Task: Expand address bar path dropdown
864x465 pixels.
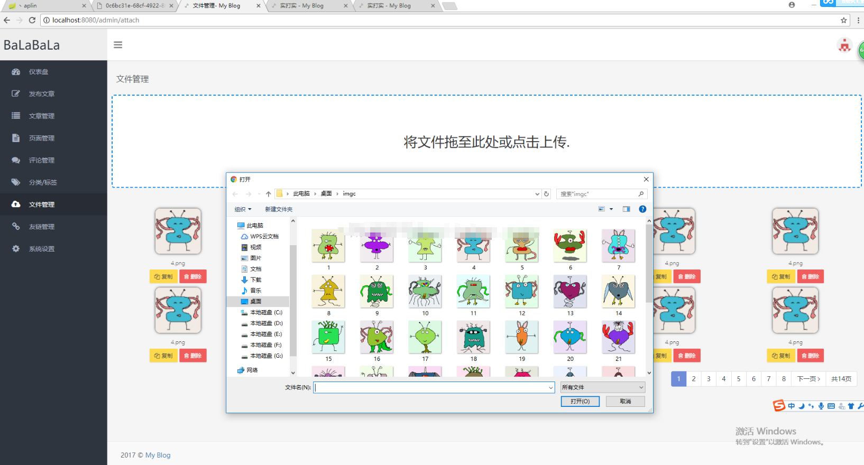Action: coord(537,194)
